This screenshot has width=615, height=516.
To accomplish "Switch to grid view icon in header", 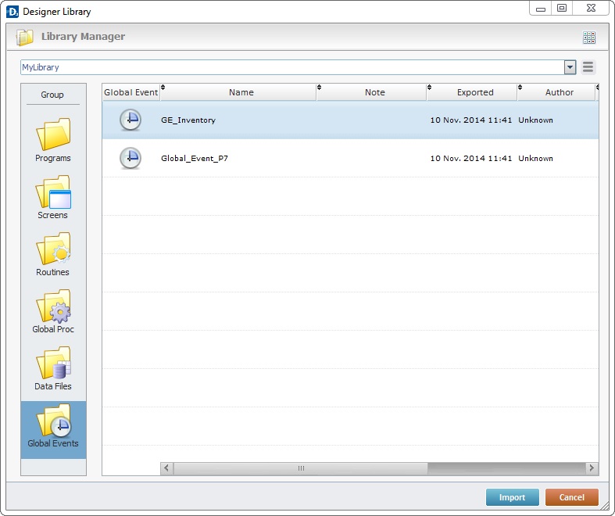I will click(588, 38).
